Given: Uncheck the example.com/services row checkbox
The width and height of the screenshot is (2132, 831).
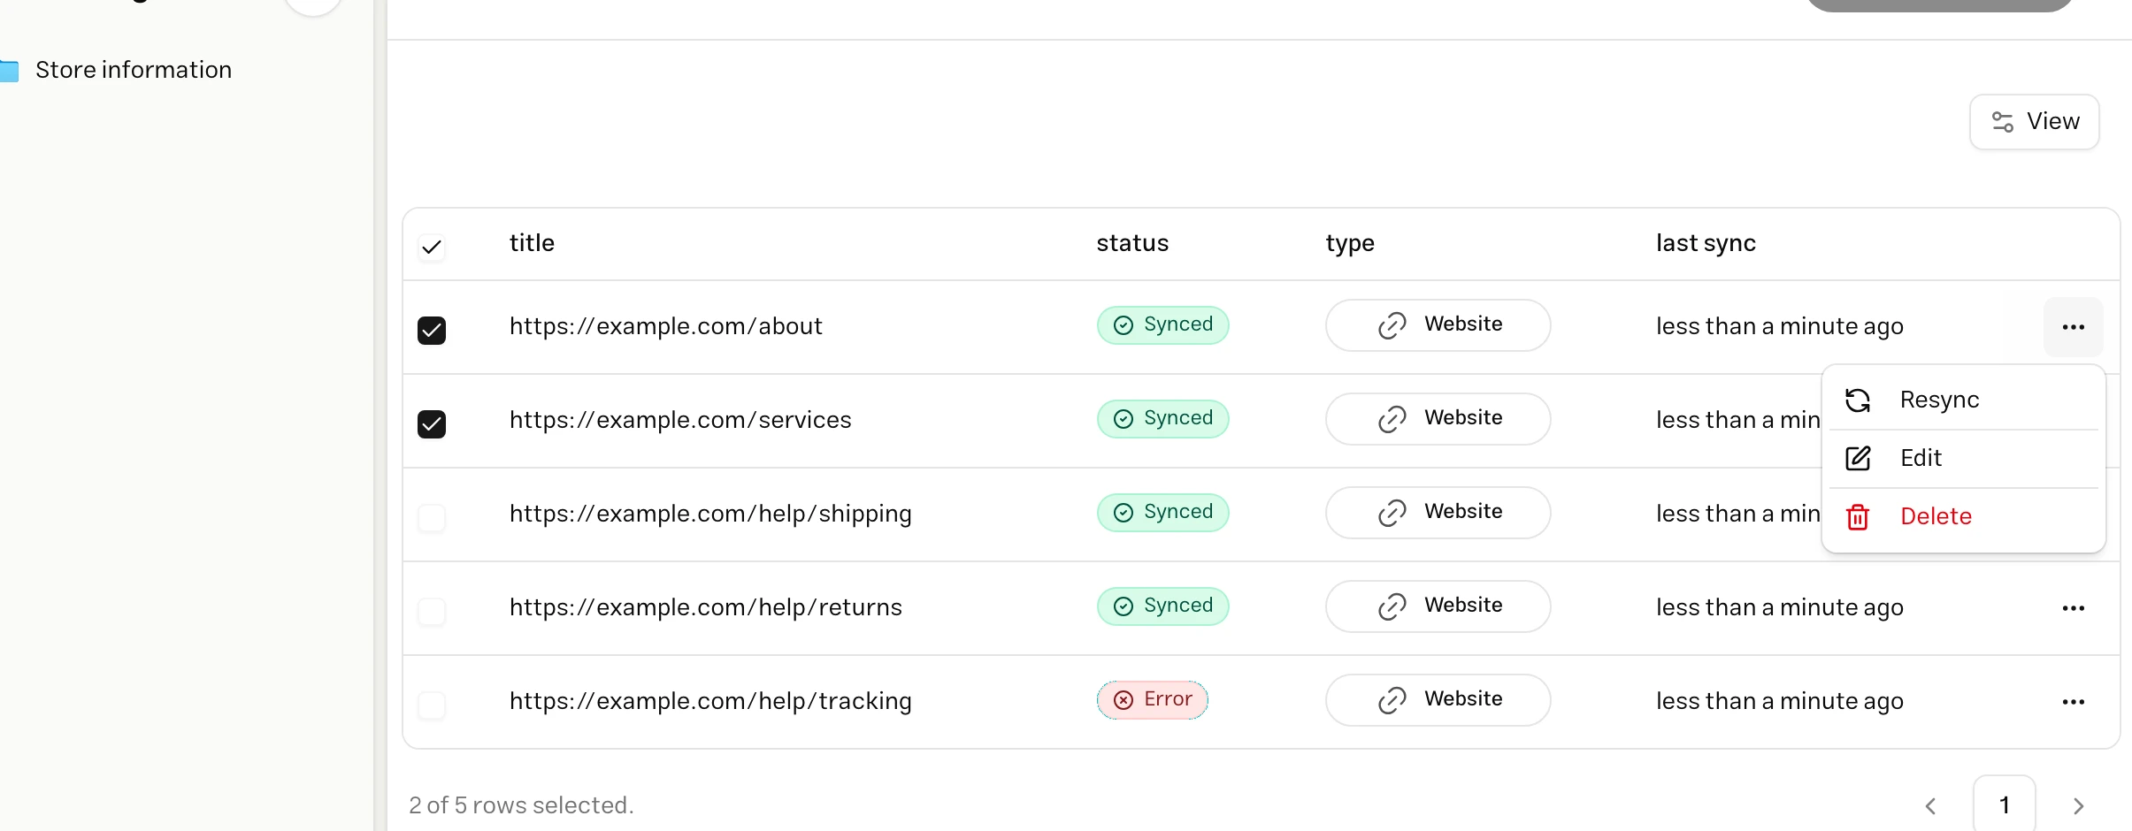Looking at the screenshot, I should tap(432, 423).
